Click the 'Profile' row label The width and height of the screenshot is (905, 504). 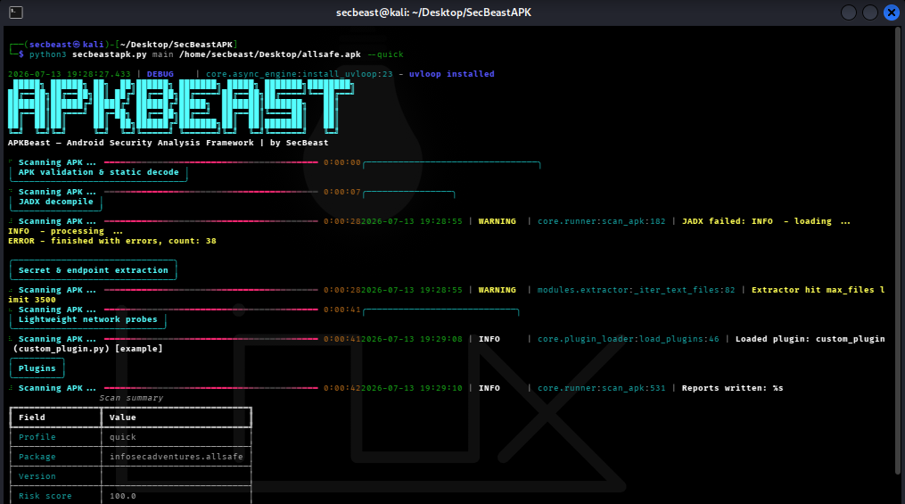click(x=37, y=437)
